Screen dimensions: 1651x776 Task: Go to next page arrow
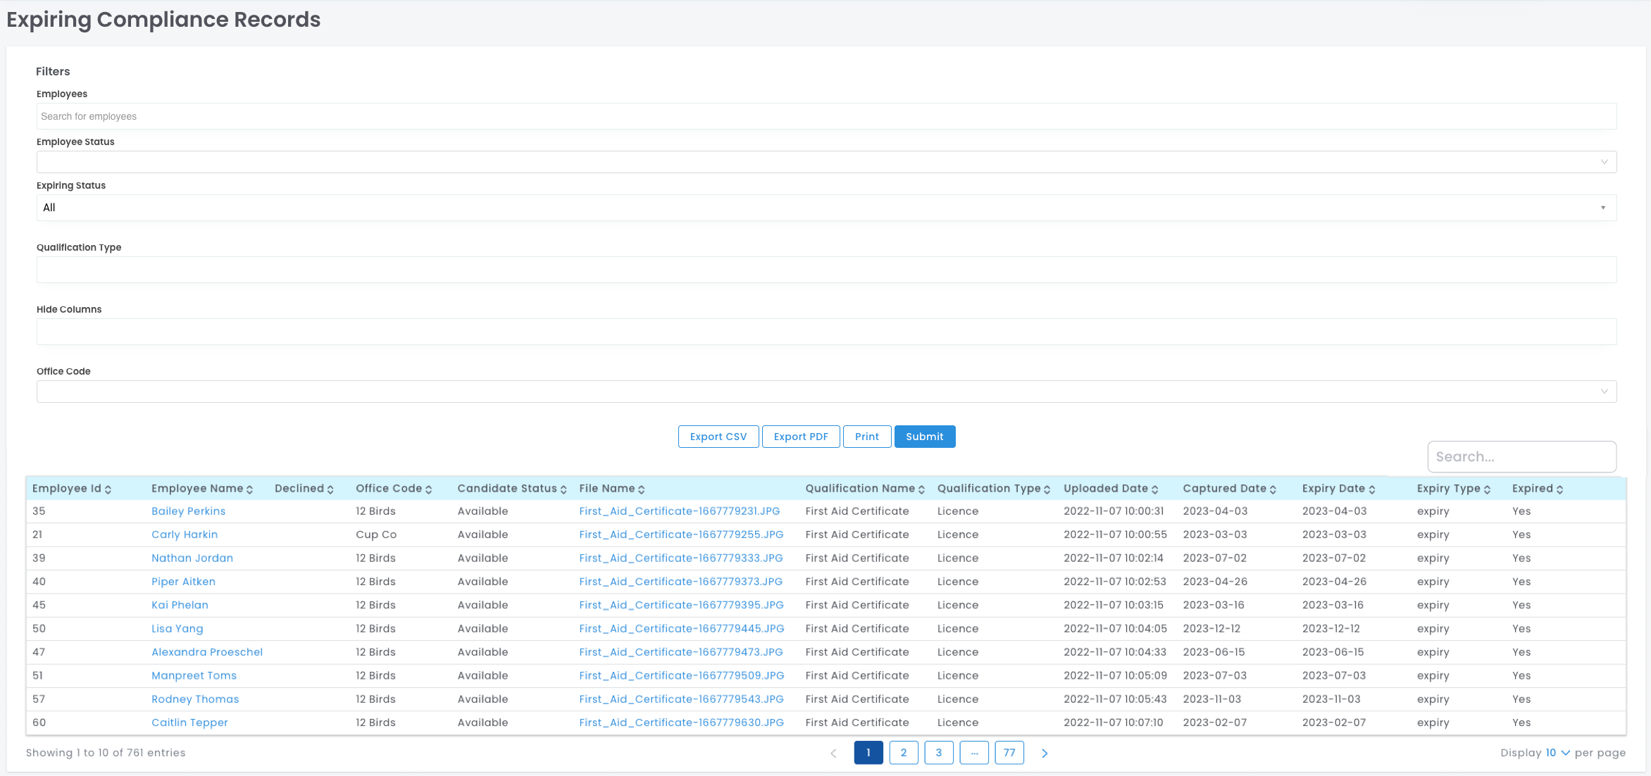(1045, 753)
